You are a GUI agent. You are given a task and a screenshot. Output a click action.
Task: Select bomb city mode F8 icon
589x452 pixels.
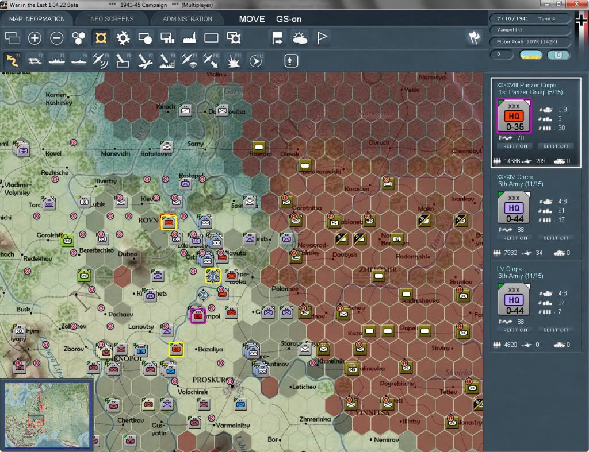[167, 60]
